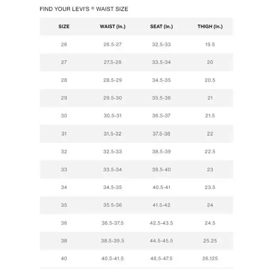This screenshot has height=269, width=269.
Task: Click the THIGH (In.) column header
Action: [x=210, y=26]
